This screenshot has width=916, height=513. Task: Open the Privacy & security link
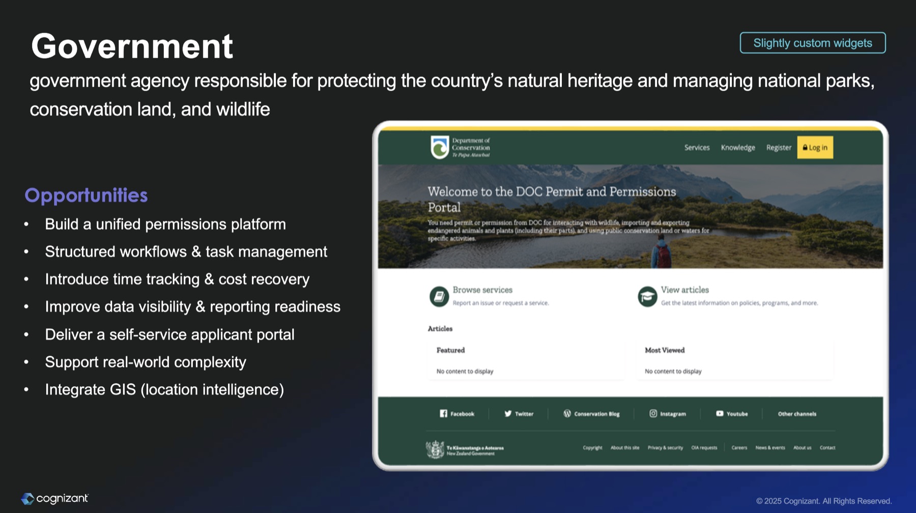click(665, 448)
